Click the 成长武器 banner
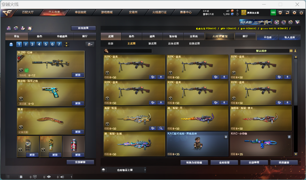The width and height of the screenshot is (306, 180). click(x=256, y=22)
